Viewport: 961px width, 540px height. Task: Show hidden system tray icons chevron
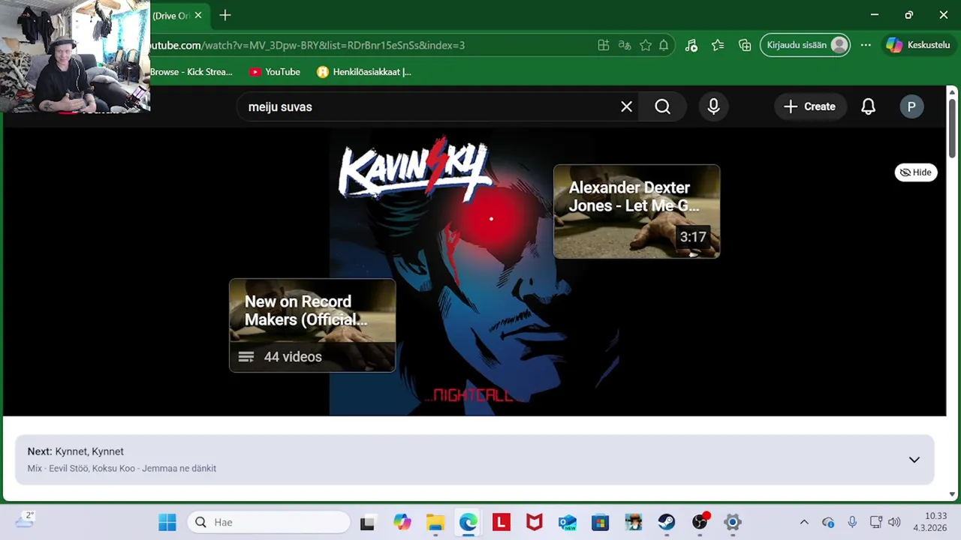[x=804, y=522]
